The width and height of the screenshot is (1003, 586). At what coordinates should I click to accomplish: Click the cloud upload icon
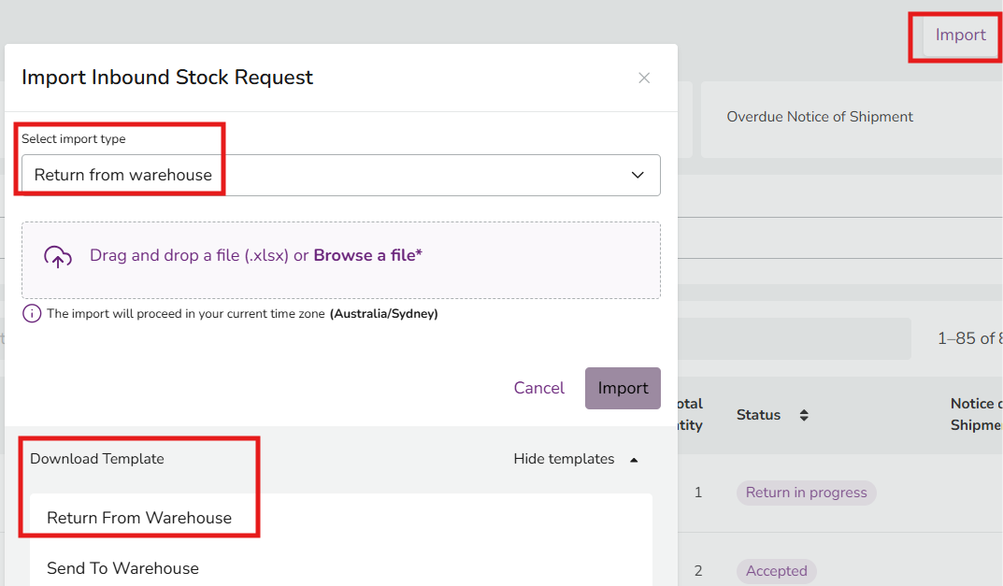(x=58, y=257)
